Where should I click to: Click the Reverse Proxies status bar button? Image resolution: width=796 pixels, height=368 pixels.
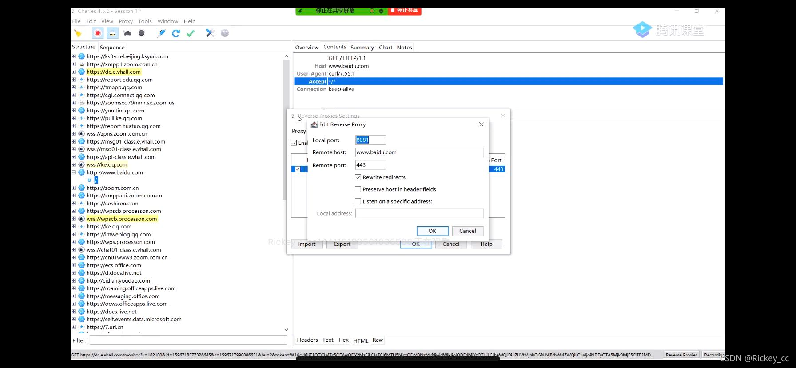(681, 355)
